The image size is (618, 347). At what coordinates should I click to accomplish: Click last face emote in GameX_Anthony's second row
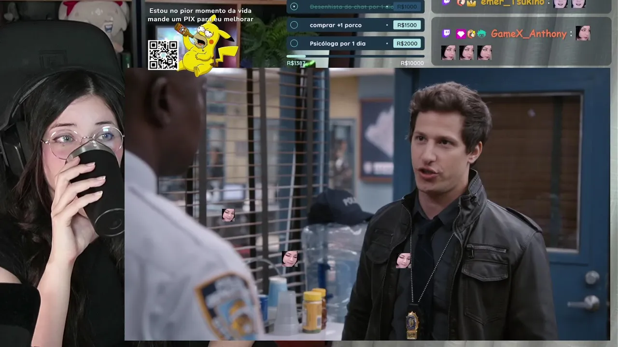point(484,53)
